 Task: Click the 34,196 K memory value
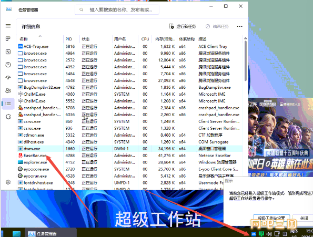point(166,149)
